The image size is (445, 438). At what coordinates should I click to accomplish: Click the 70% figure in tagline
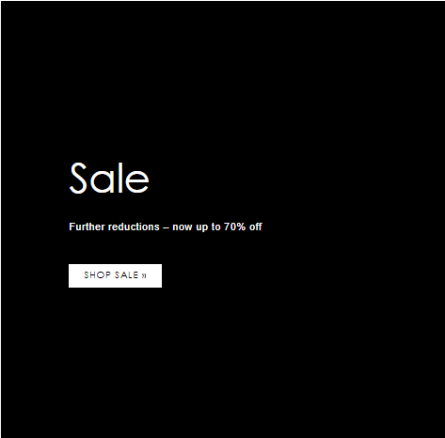tap(235, 227)
